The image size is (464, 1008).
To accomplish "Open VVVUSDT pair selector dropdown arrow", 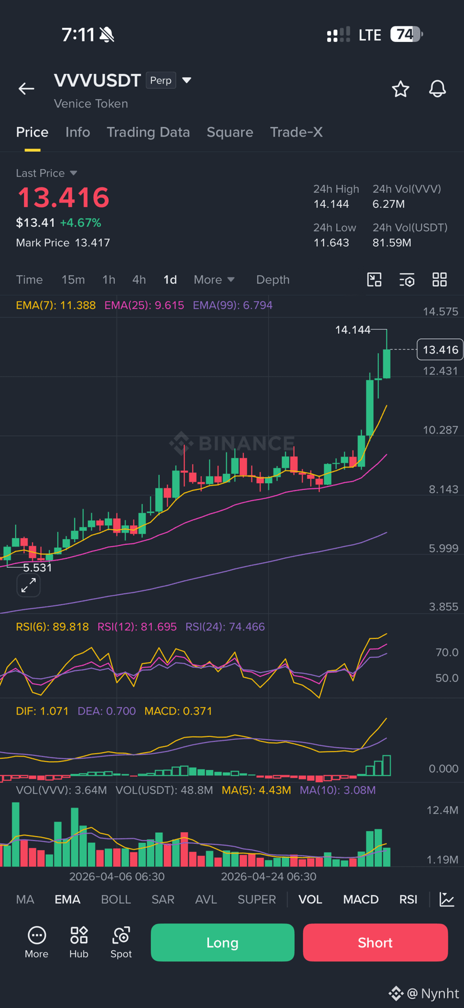I will [x=187, y=80].
